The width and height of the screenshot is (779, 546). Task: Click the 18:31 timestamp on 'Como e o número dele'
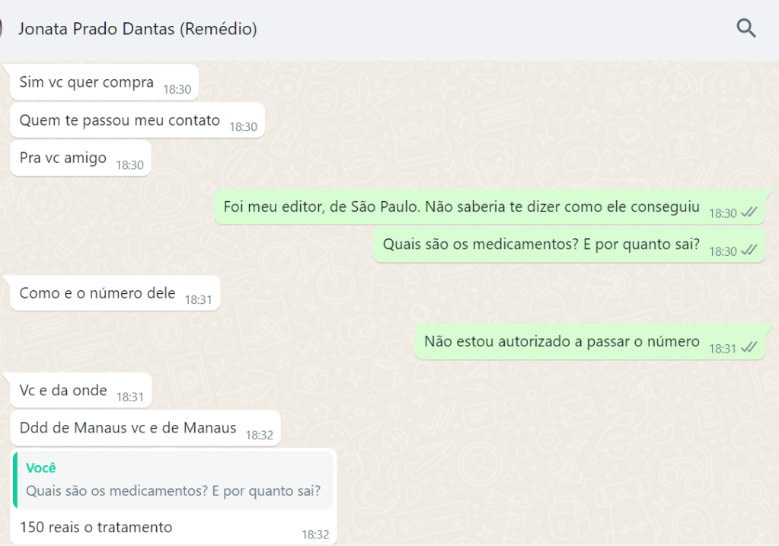coord(198,299)
